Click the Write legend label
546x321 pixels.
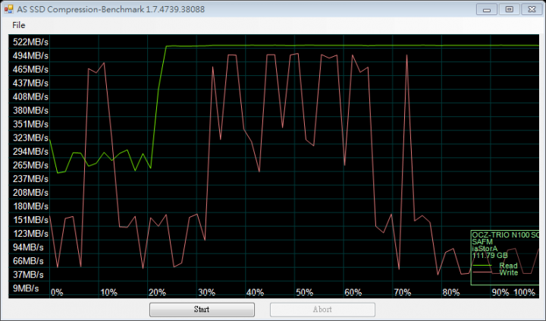[x=509, y=272]
